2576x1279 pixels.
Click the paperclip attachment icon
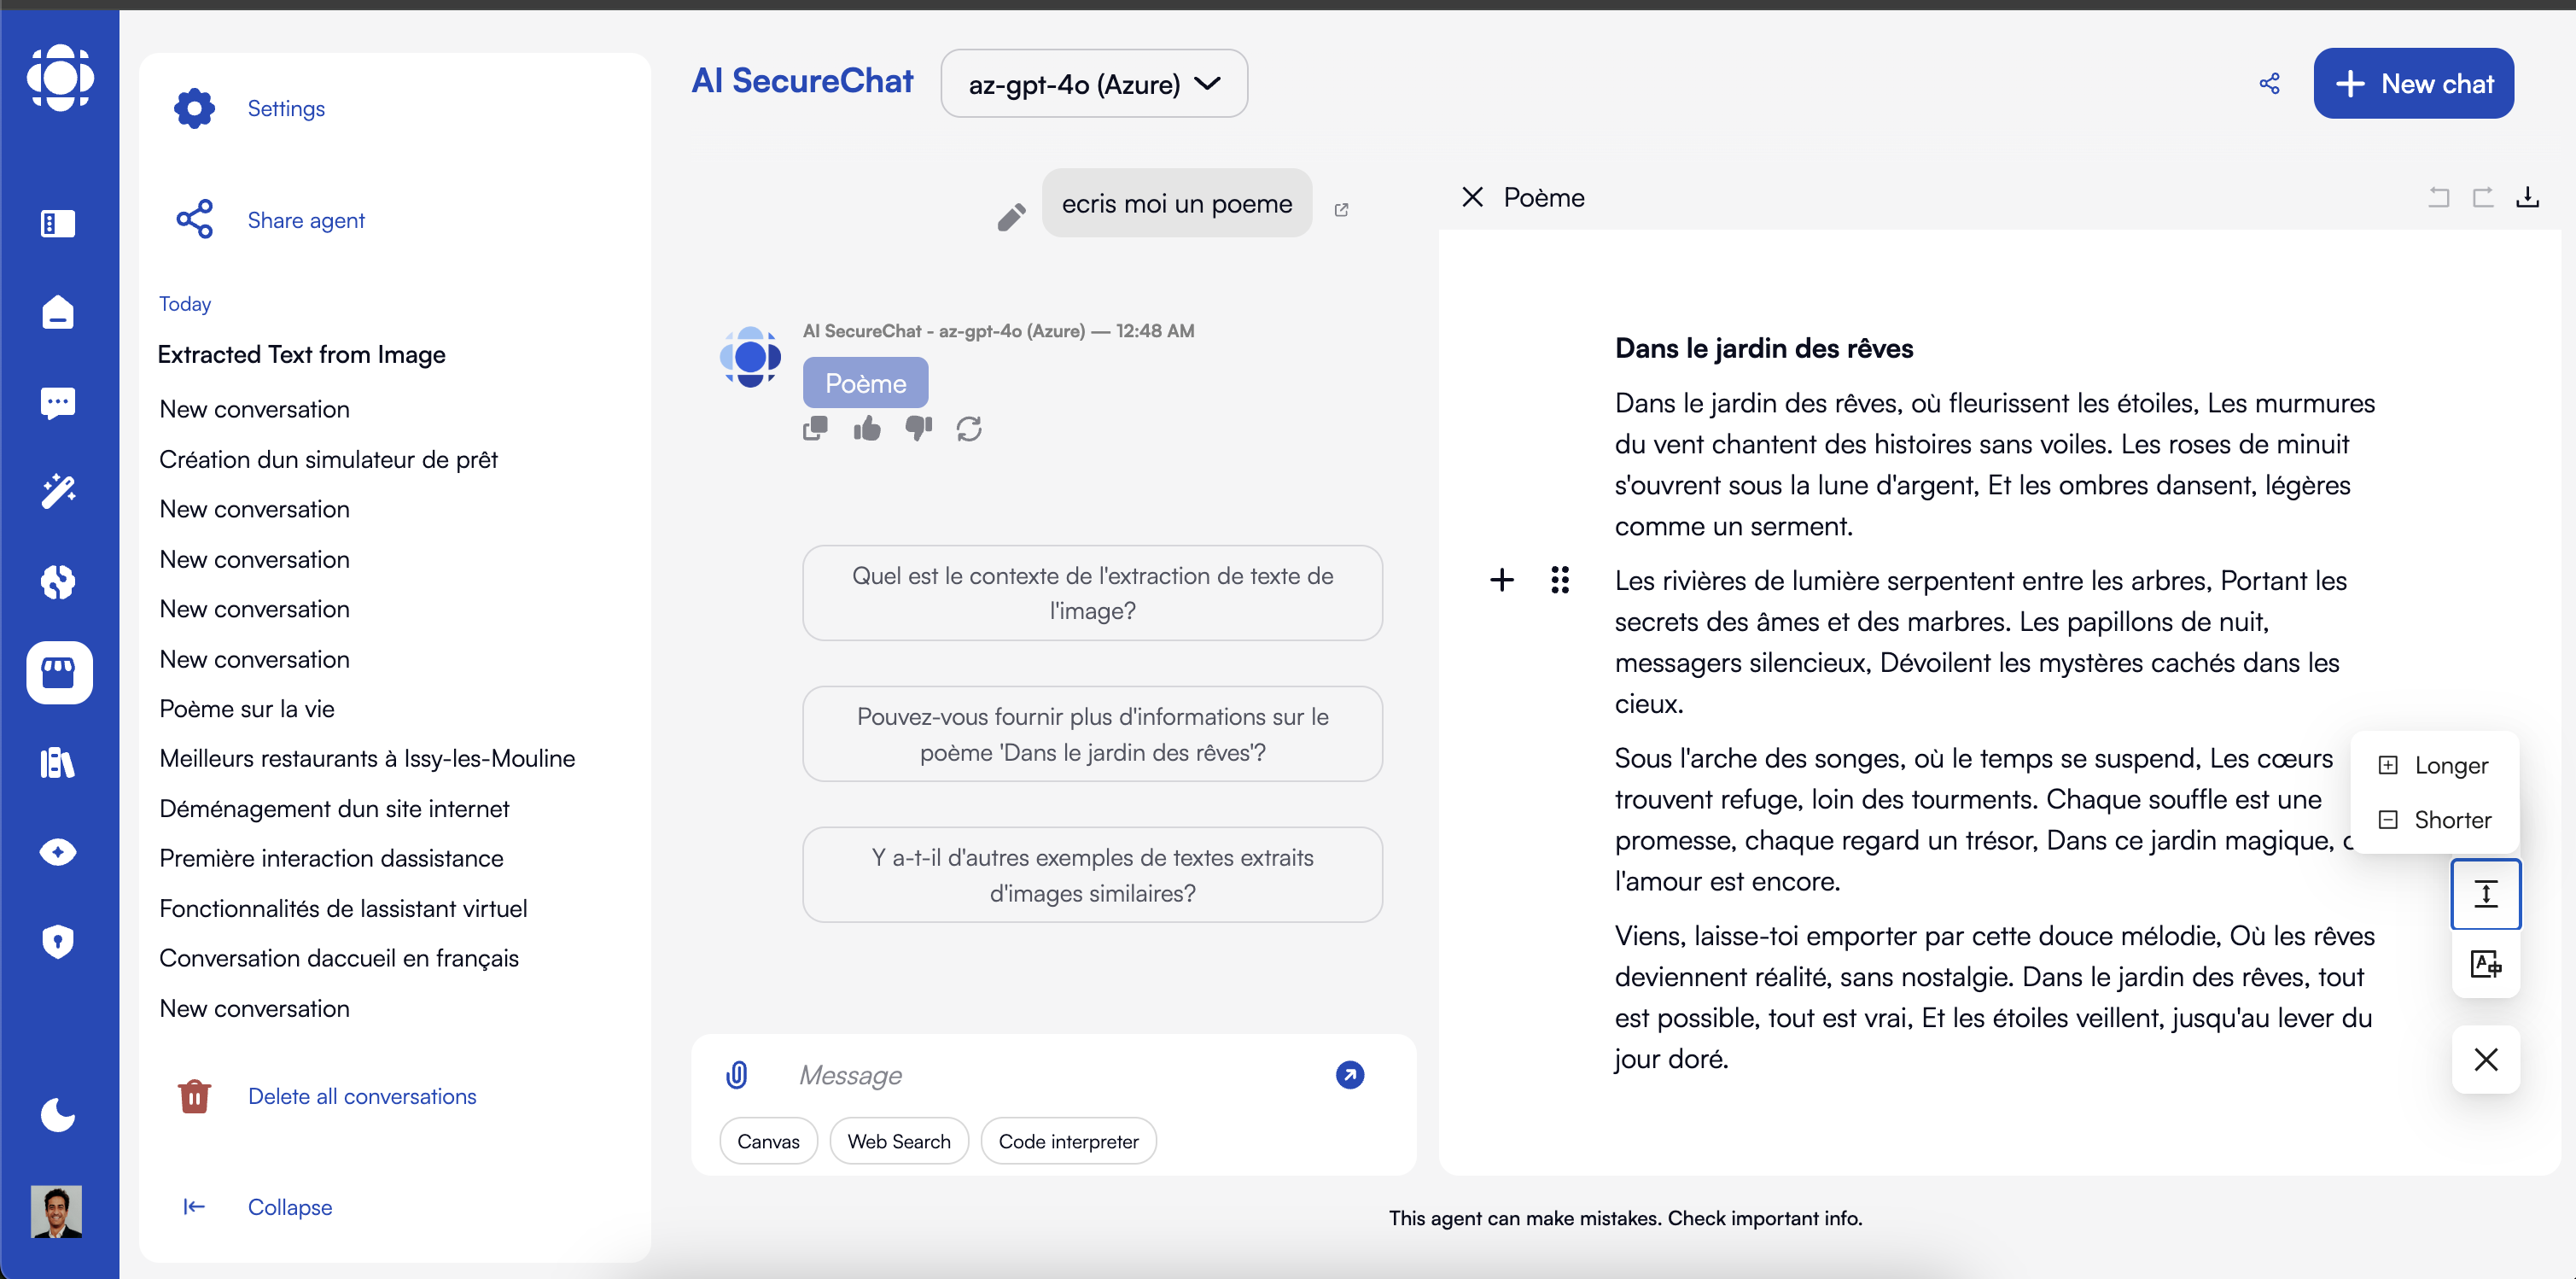click(x=737, y=1075)
